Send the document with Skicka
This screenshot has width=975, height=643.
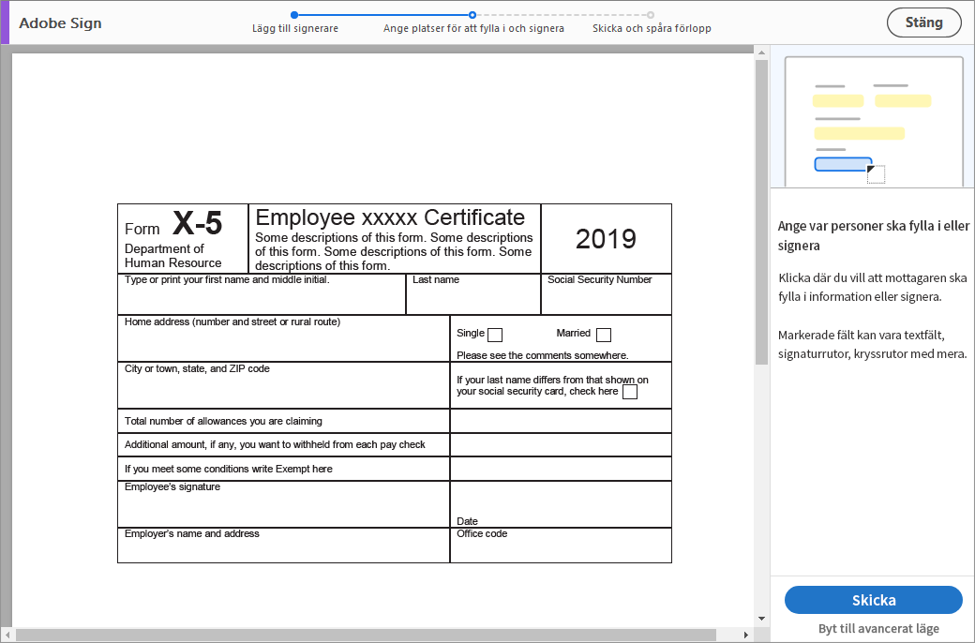(873, 600)
